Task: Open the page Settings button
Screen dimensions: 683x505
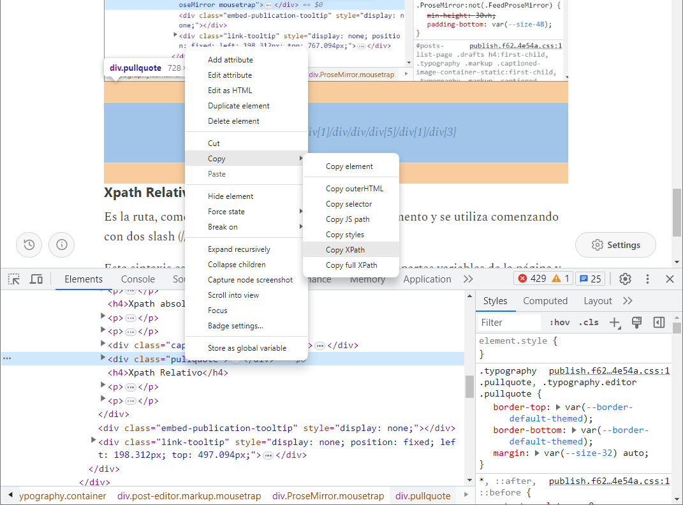Action: click(x=615, y=245)
